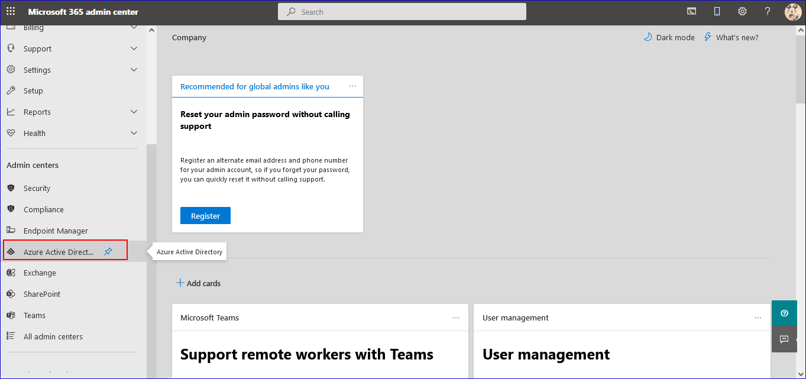Open the app launcher waffle icon
The height and width of the screenshot is (379, 806).
(x=11, y=12)
